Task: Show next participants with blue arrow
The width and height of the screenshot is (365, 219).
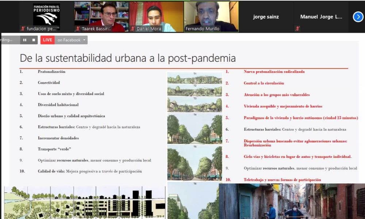Action: click(x=358, y=17)
